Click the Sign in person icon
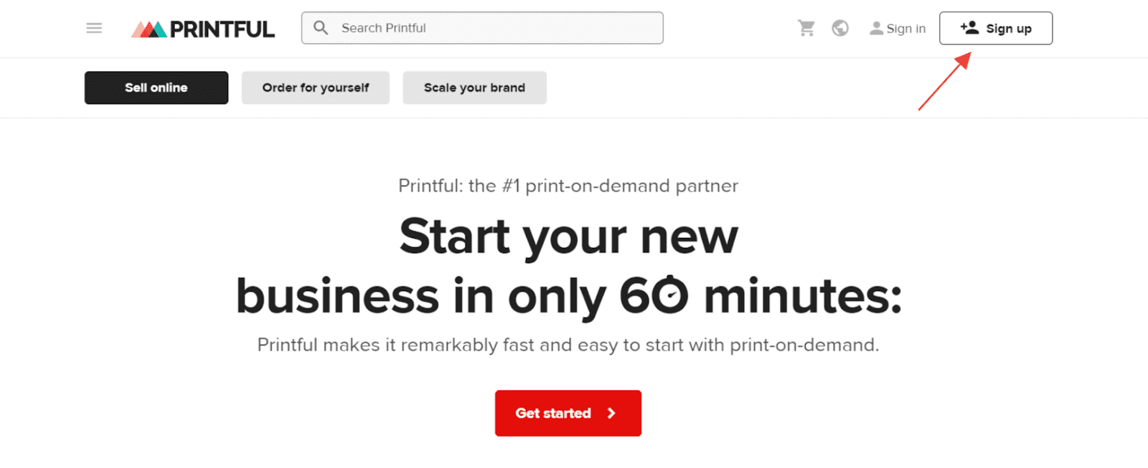 coord(875,29)
